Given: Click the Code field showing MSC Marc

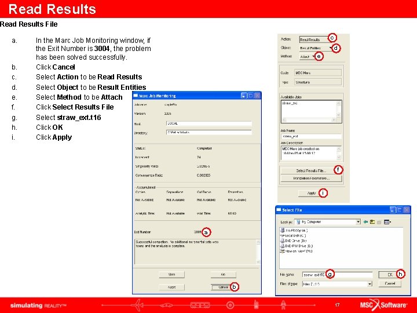Looking at the screenshot, I should coord(318,72).
